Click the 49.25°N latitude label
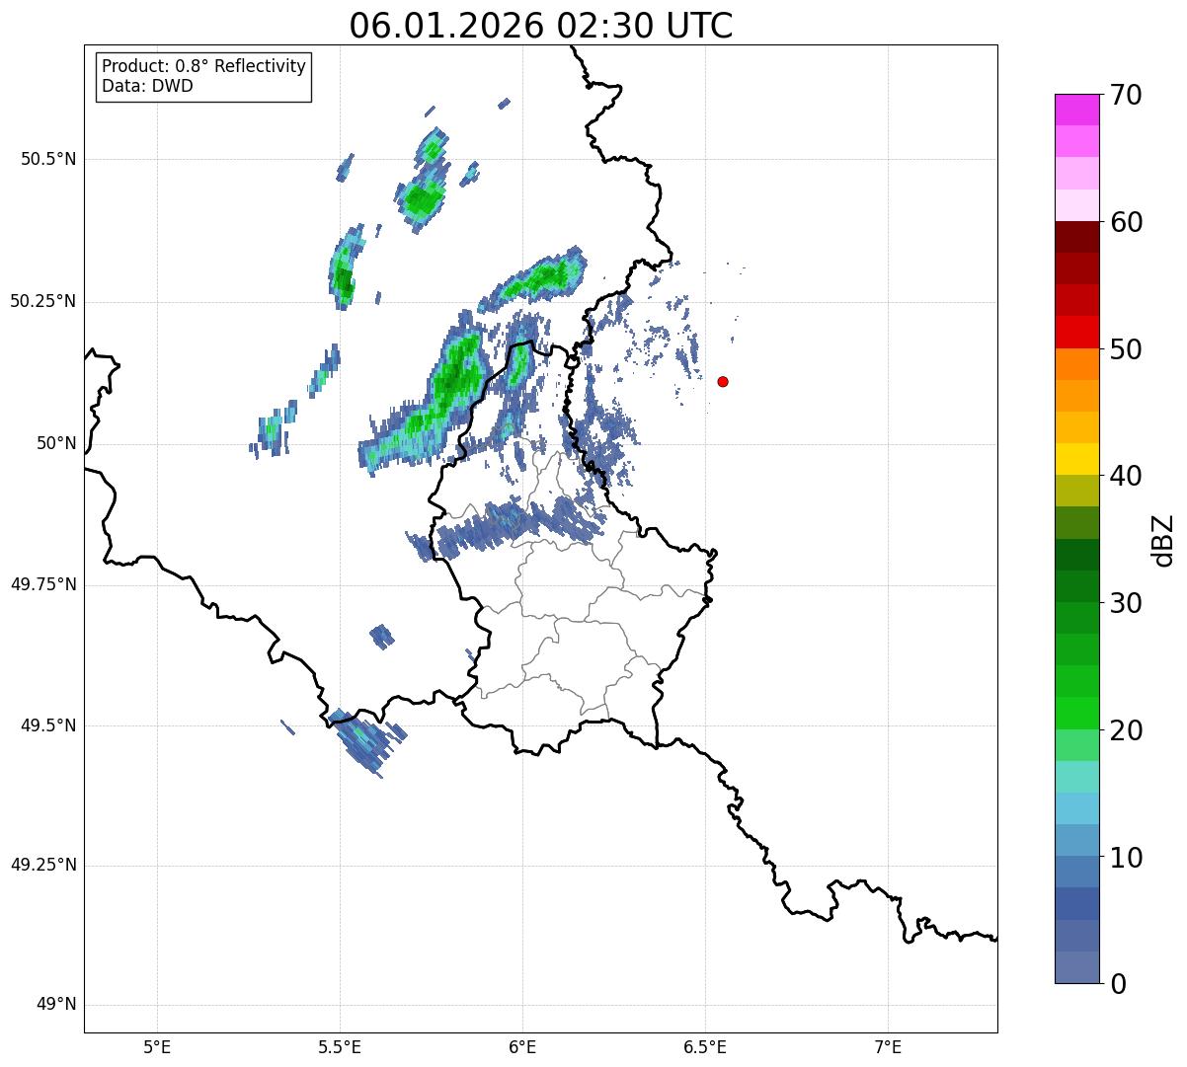1187x1067 pixels. pos(42,866)
